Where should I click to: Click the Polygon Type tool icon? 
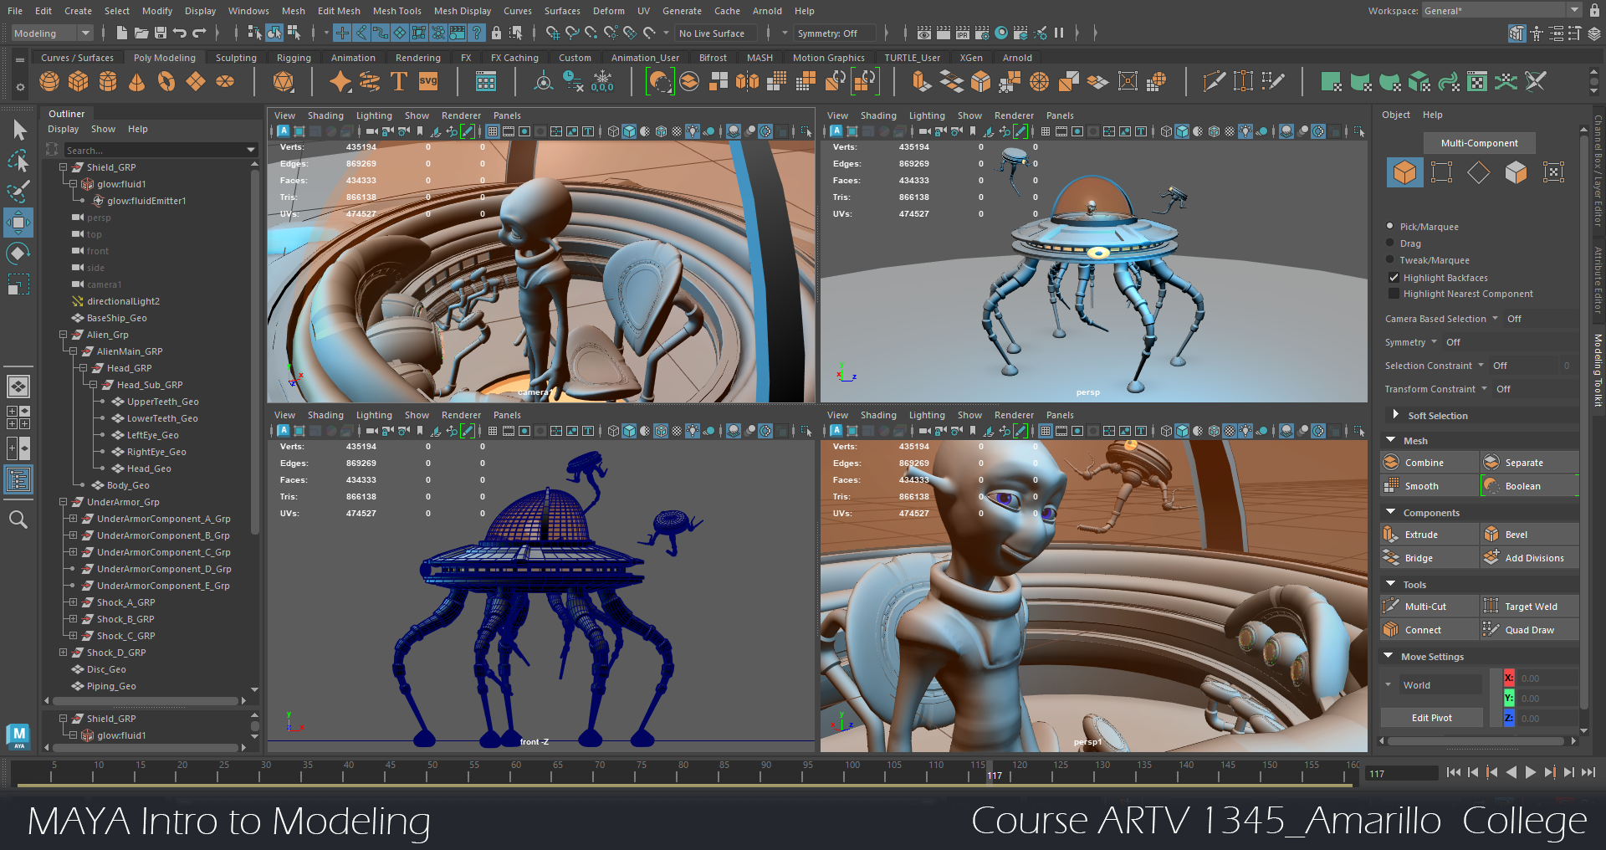399,81
